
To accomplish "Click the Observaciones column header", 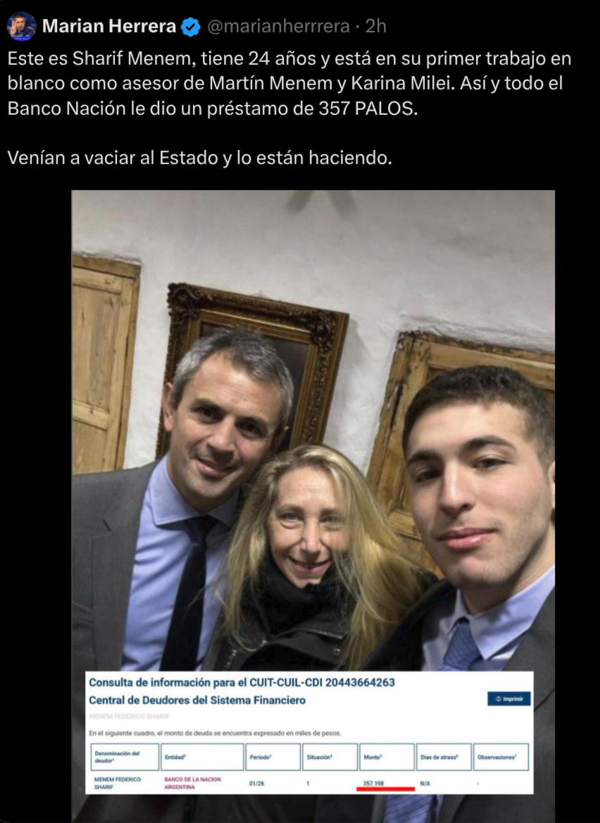I will [500, 757].
